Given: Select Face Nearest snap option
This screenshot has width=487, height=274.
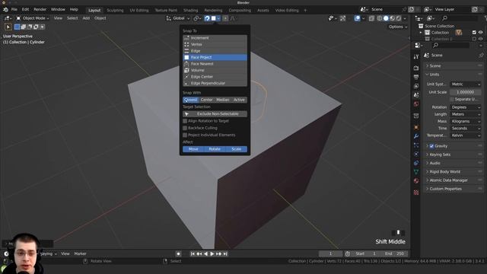Looking at the screenshot, I should click(x=215, y=64).
